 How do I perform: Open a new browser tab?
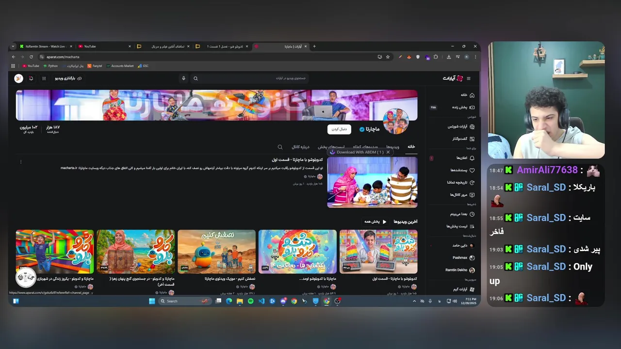point(314,47)
